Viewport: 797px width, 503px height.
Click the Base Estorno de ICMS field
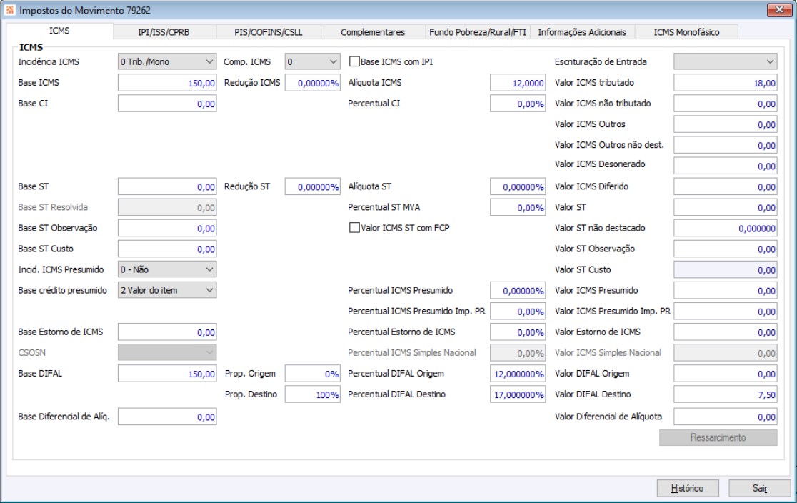(x=167, y=332)
